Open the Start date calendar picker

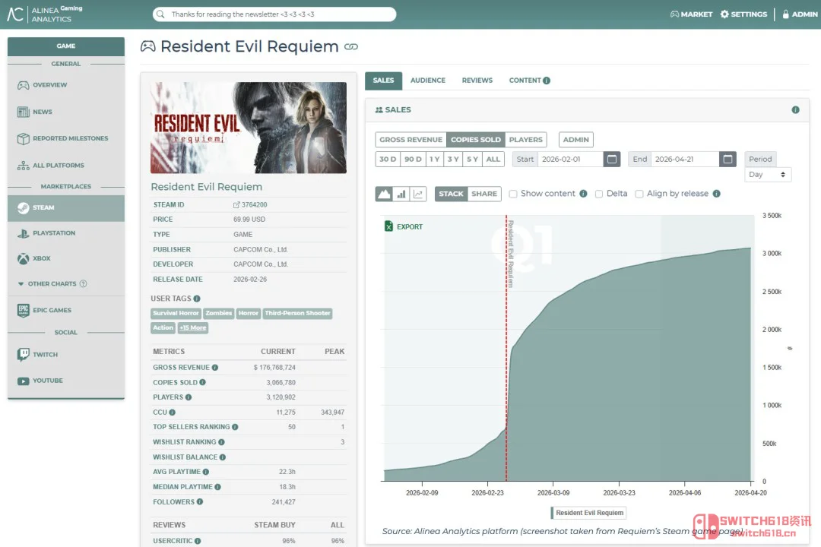[x=612, y=159]
